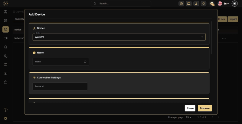Open the shopping bag icon in sidebar
The width and height of the screenshot is (242, 124).
(x=5, y=82)
